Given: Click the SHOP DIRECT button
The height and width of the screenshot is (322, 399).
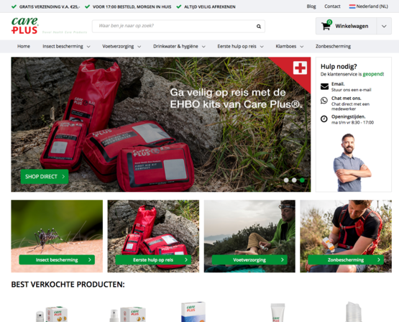Looking at the screenshot, I should point(45,177).
